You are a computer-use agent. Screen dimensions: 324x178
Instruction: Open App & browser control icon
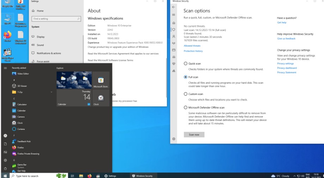click(x=173, y=50)
